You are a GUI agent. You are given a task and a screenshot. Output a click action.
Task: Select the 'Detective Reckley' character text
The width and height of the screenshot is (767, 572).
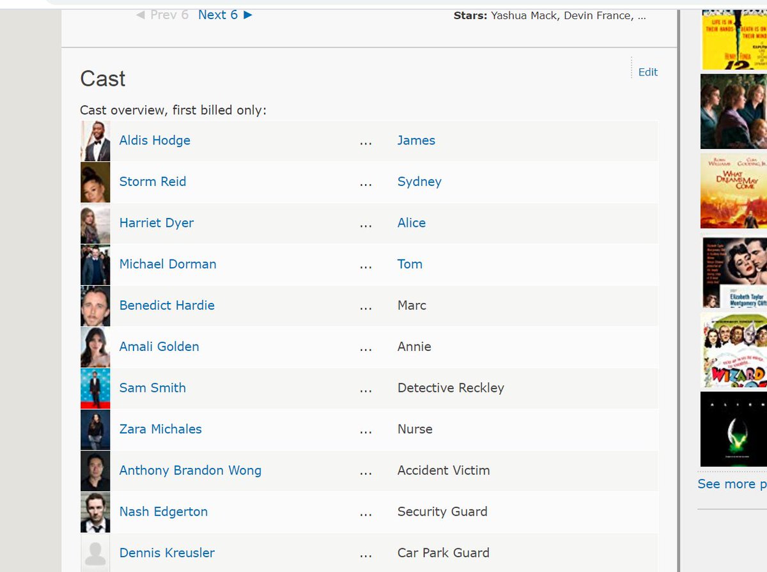coord(451,388)
